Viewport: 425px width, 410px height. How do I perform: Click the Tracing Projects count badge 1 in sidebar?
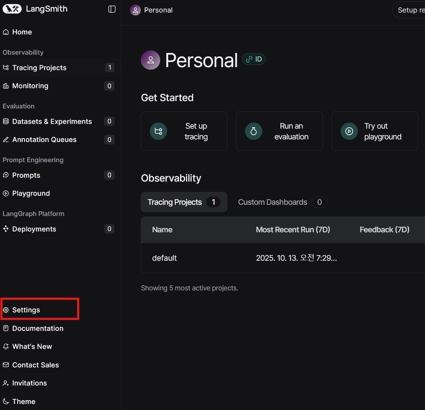click(x=109, y=68)
